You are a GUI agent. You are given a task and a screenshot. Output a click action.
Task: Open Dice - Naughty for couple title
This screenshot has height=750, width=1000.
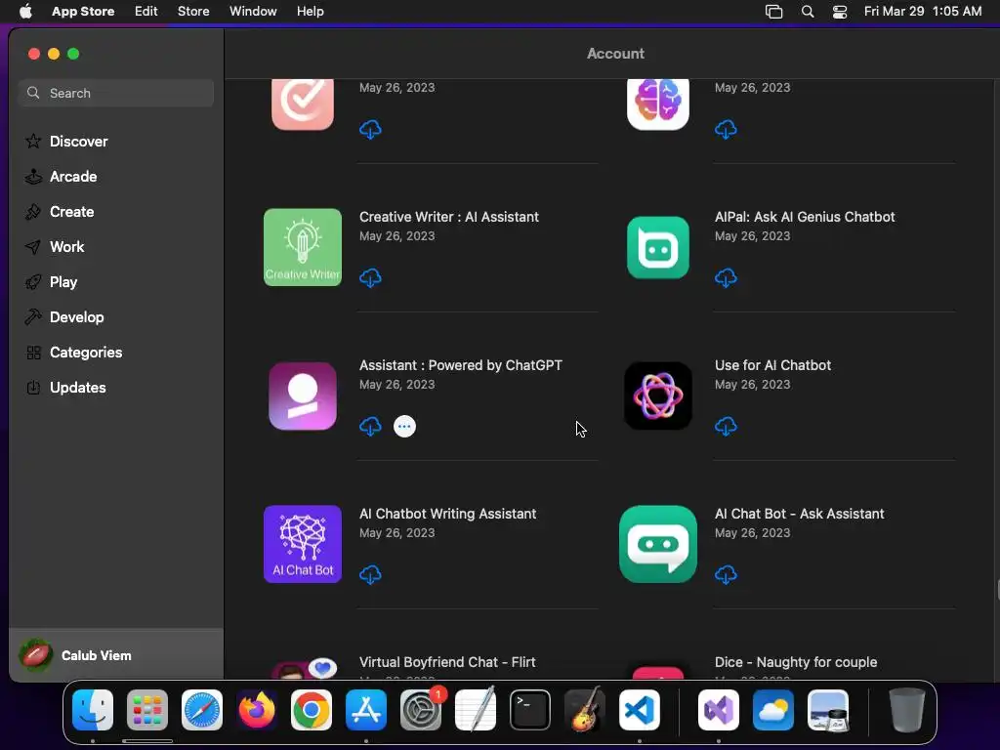click(796, 662)
